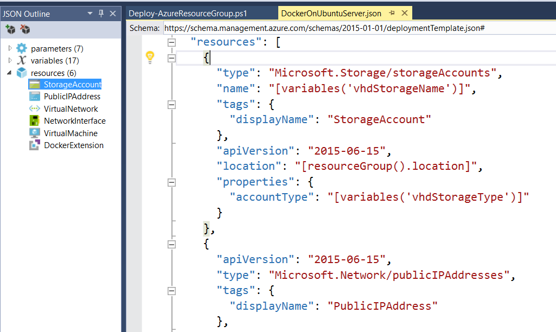Expand the parameters (7) node

10,48
